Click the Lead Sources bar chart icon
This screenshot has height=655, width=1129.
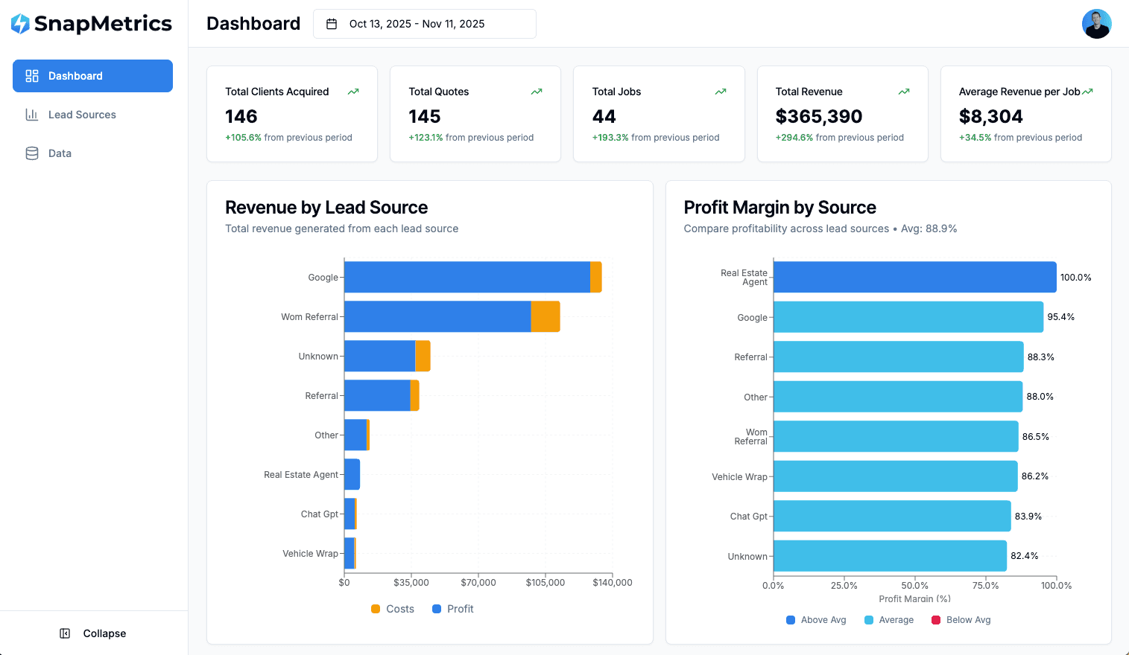pos(31,114)
